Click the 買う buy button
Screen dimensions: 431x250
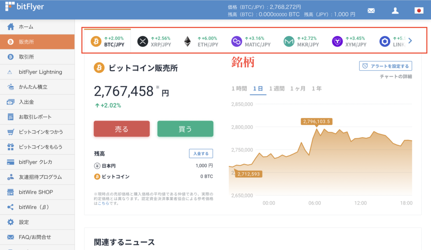(185, 129)
